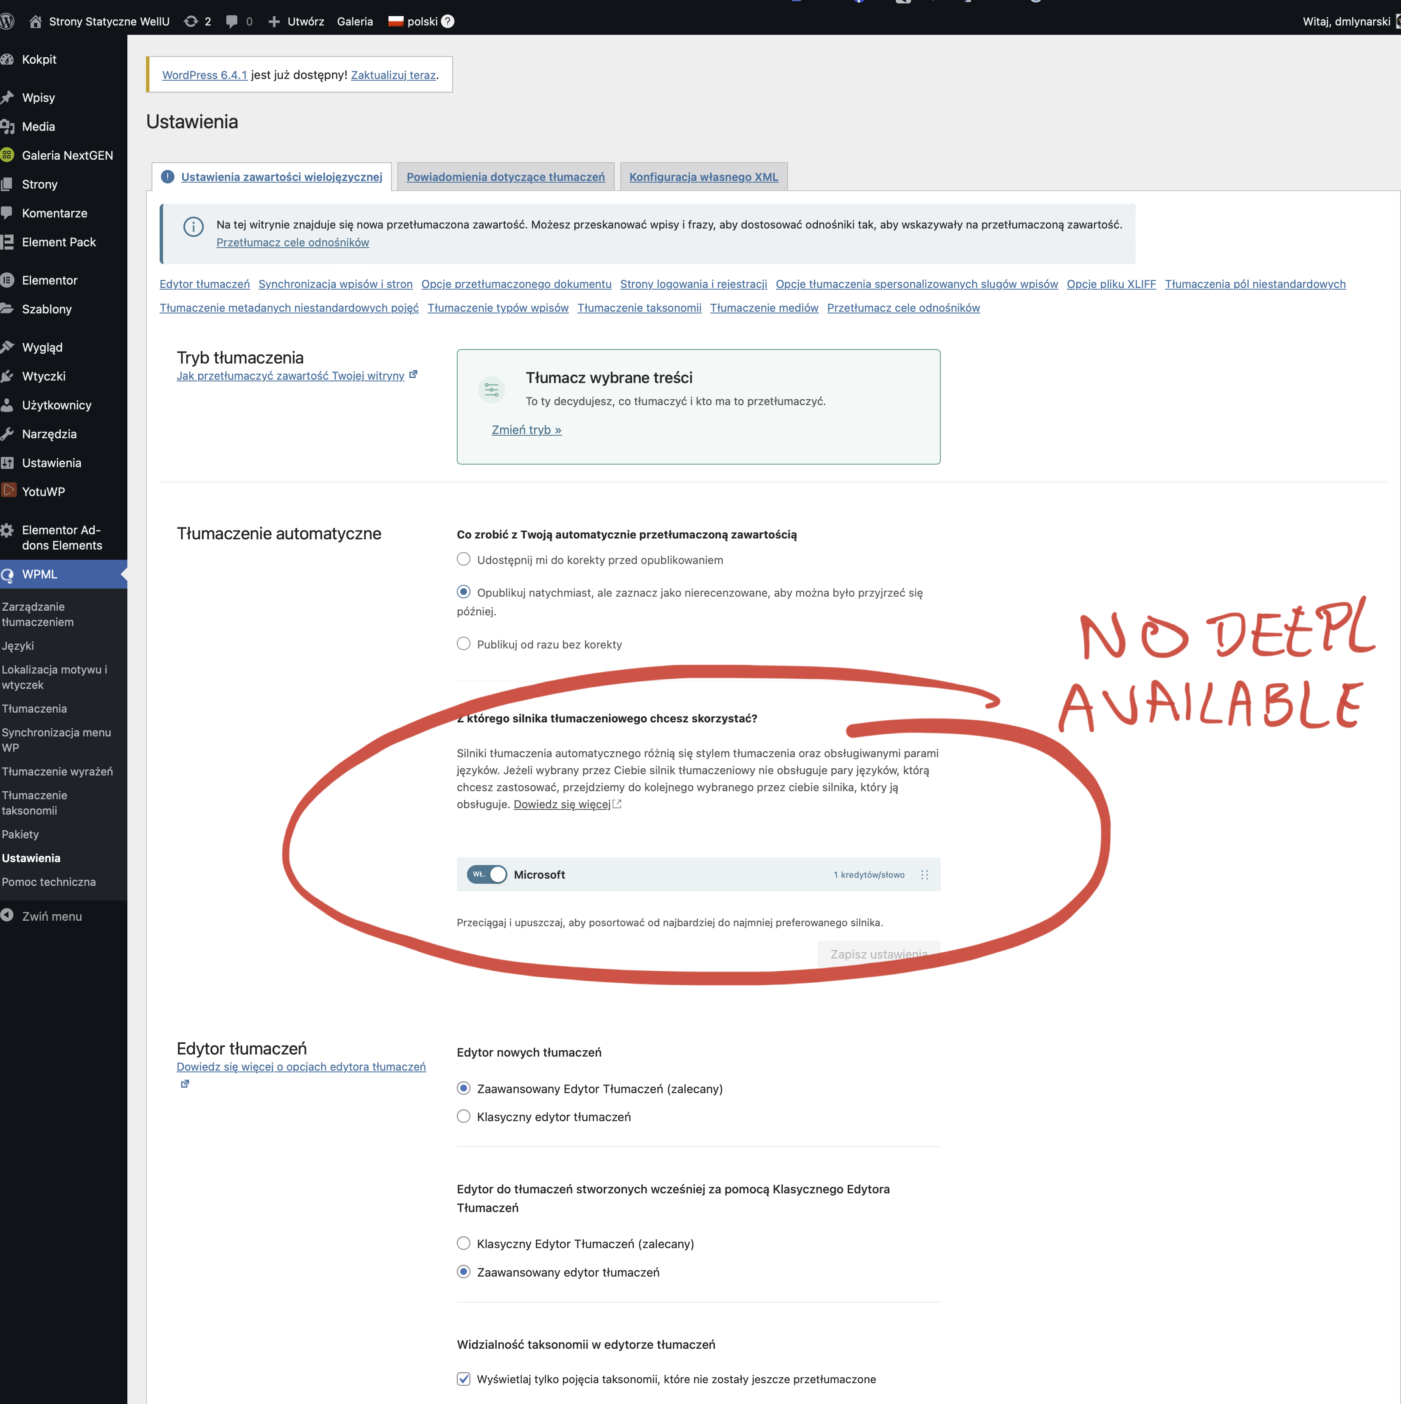Select Klasyczny edytor tłumaczeń radio
The image size is (1401, 1404).
tap(464, 1116)
